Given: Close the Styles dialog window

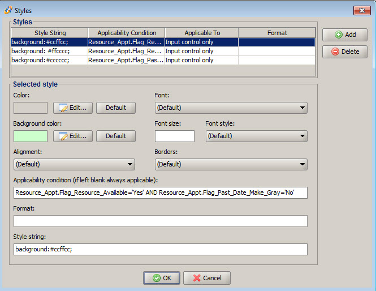Looking at the screenshot, I should click(362, 11).
